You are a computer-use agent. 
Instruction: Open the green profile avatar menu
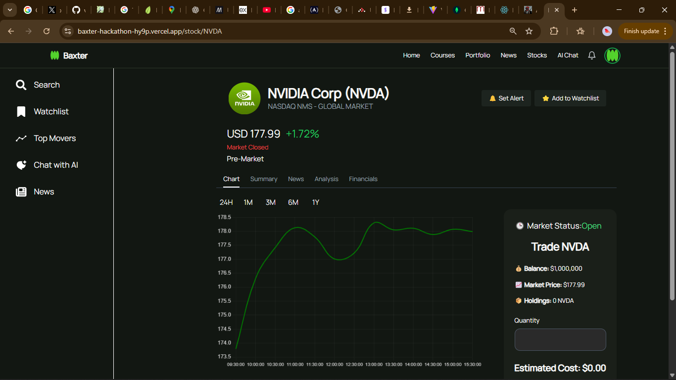[613, 55]
